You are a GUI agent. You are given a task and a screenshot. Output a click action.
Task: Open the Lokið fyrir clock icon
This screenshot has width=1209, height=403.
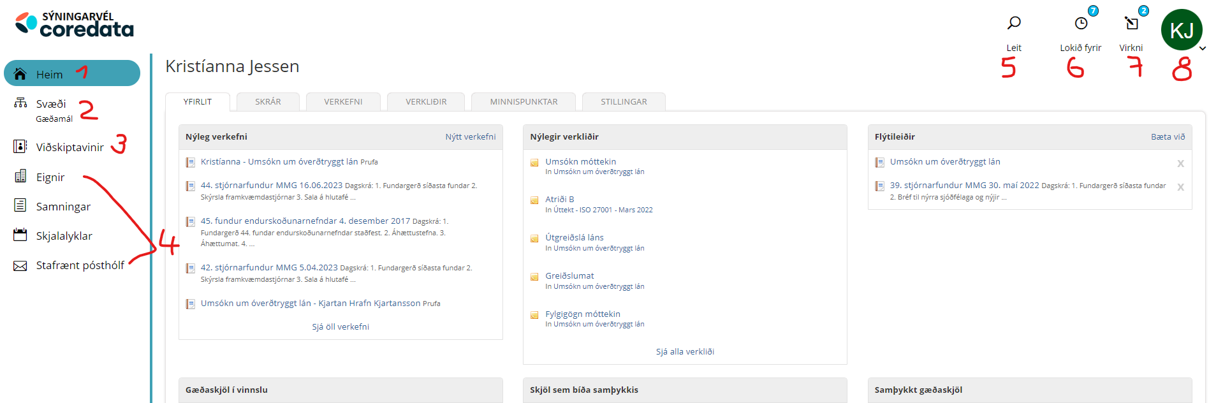pyautogui.click(x=1081, y=24)
